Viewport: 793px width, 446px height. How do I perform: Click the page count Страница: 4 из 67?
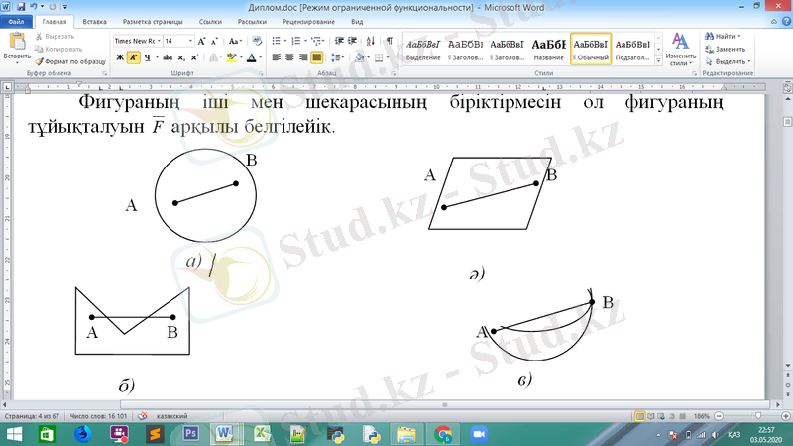click(32, 416)
